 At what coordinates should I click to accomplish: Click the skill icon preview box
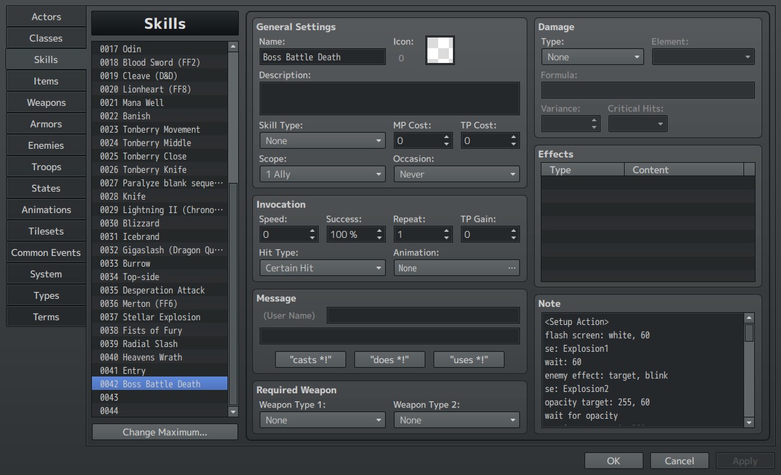click(439, 50)
